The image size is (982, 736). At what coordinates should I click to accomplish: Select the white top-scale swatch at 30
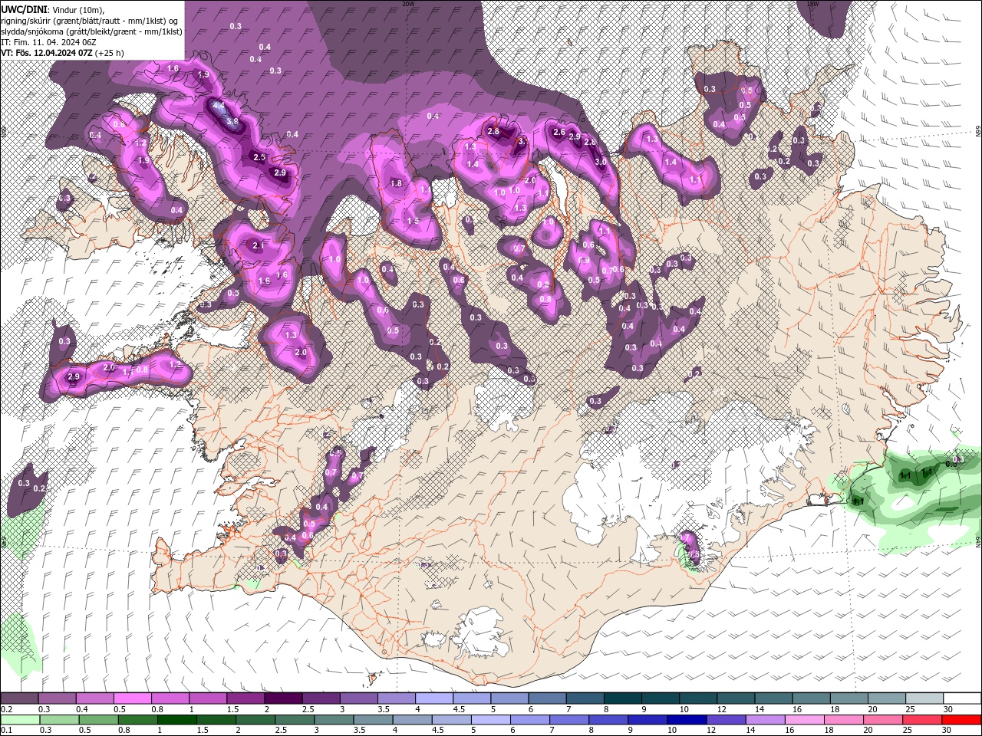coord(962,698)
